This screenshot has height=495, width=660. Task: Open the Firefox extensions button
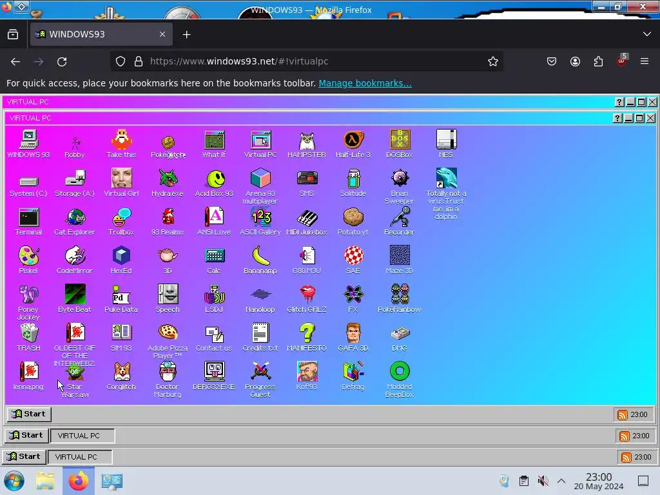[x=598, y=61]
